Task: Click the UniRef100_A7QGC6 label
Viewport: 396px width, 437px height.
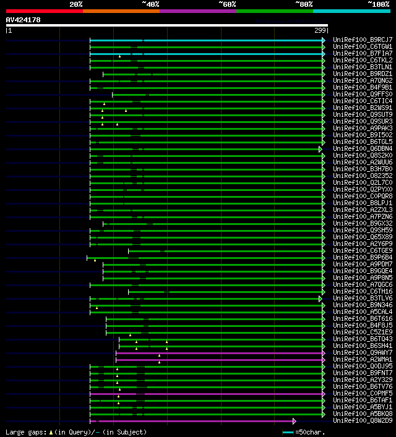Action: (x=363, y=284)
